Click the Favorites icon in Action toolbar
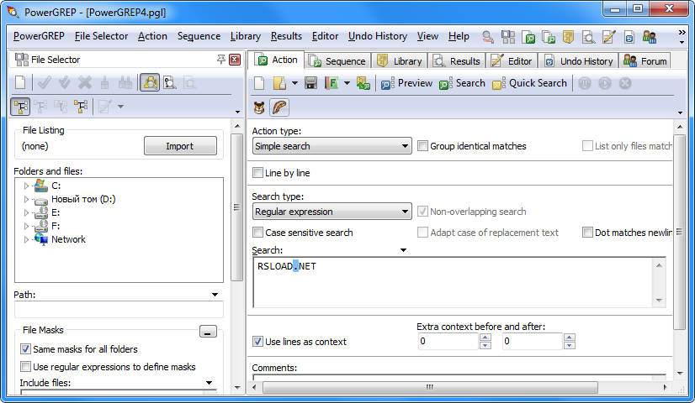 click(332, 83)
